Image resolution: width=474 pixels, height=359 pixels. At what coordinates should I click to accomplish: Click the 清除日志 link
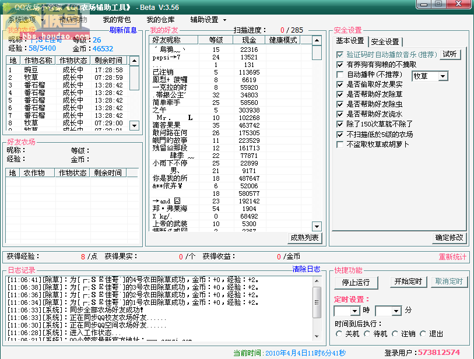pos(306,269)
